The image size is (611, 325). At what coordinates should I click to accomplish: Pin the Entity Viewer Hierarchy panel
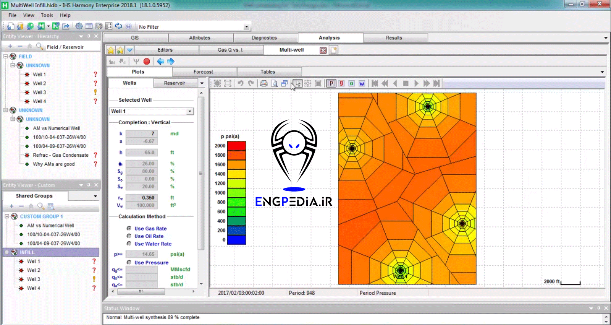click(x=89, y=36)
